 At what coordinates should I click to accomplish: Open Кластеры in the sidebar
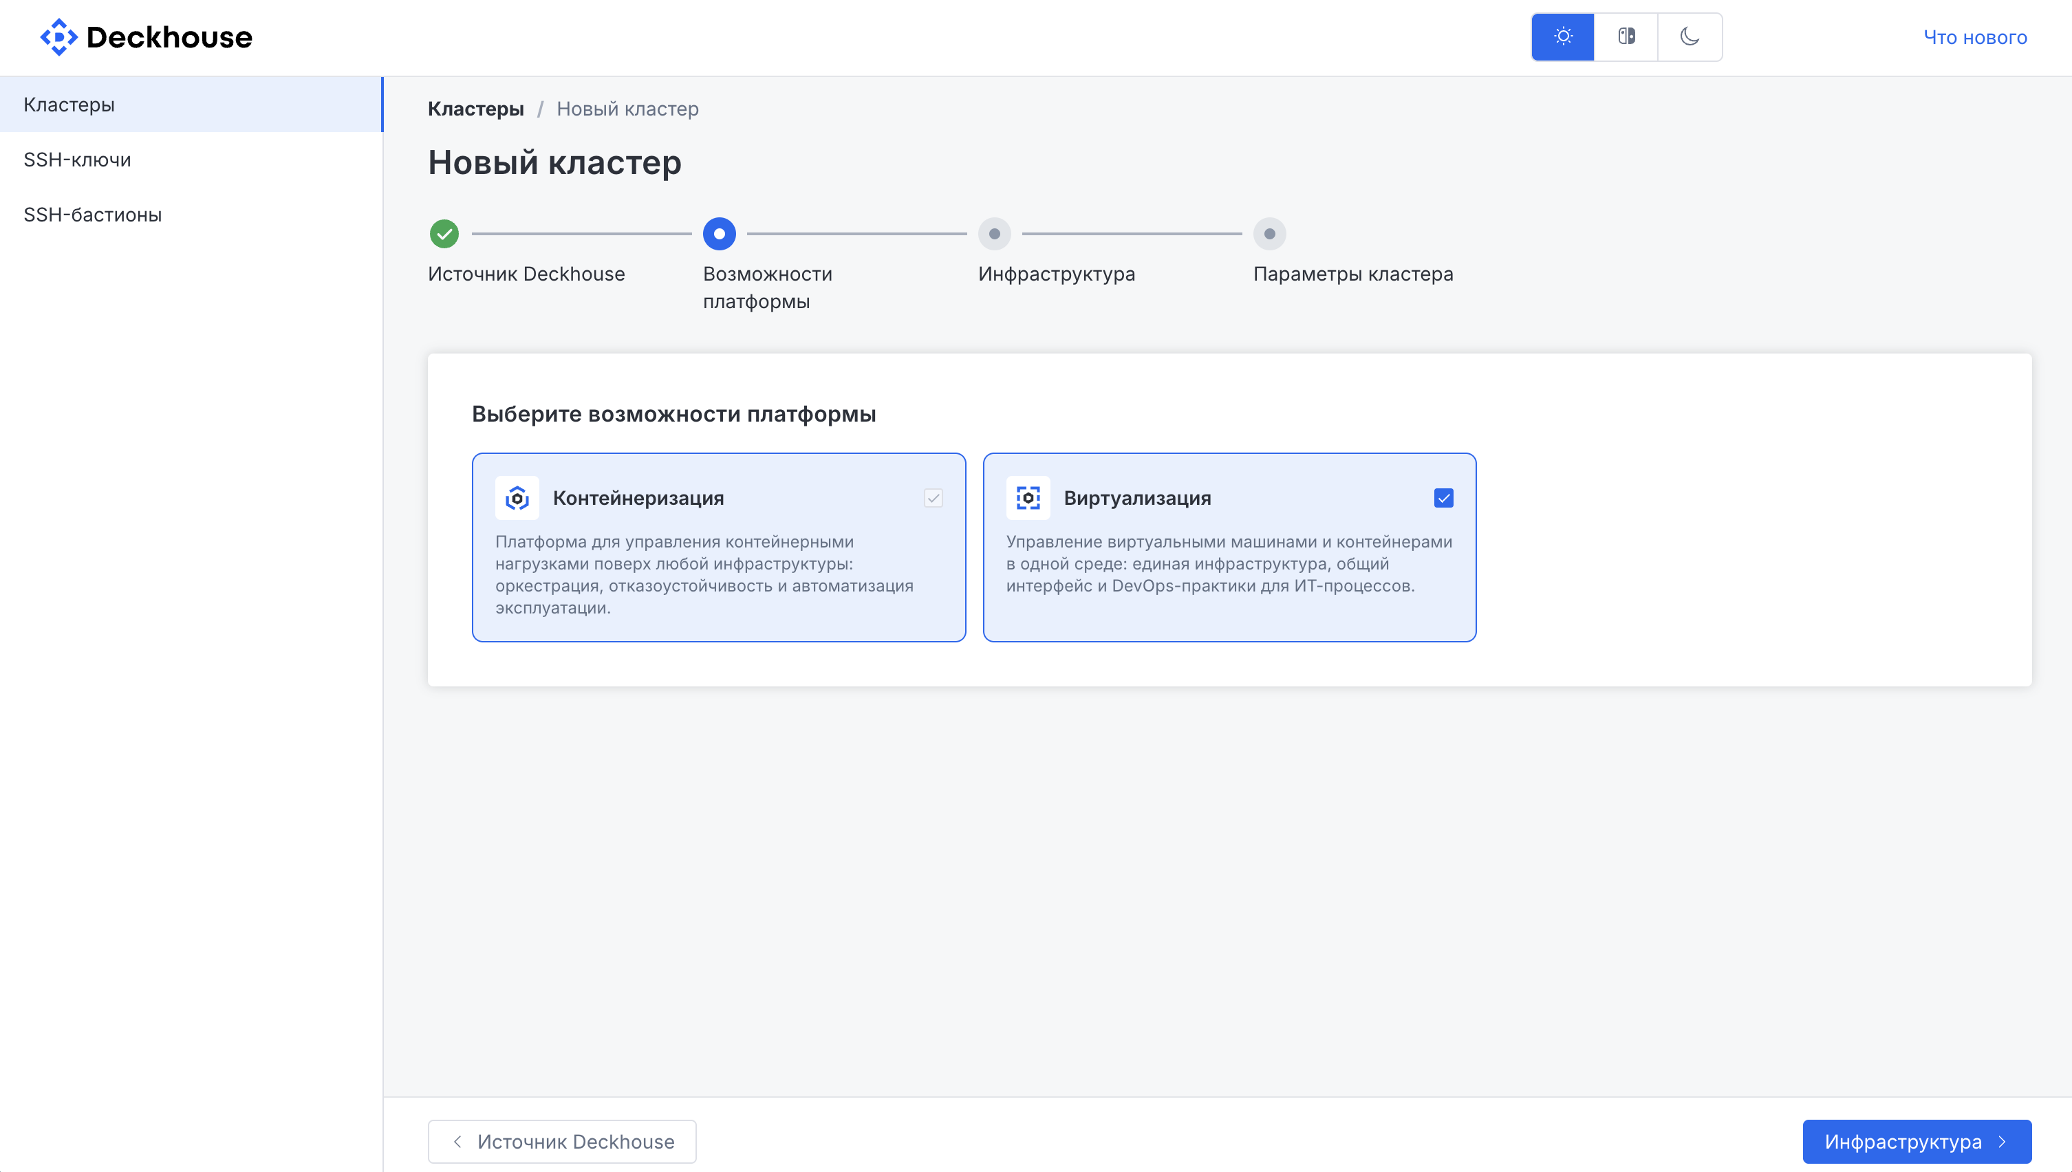191,105
